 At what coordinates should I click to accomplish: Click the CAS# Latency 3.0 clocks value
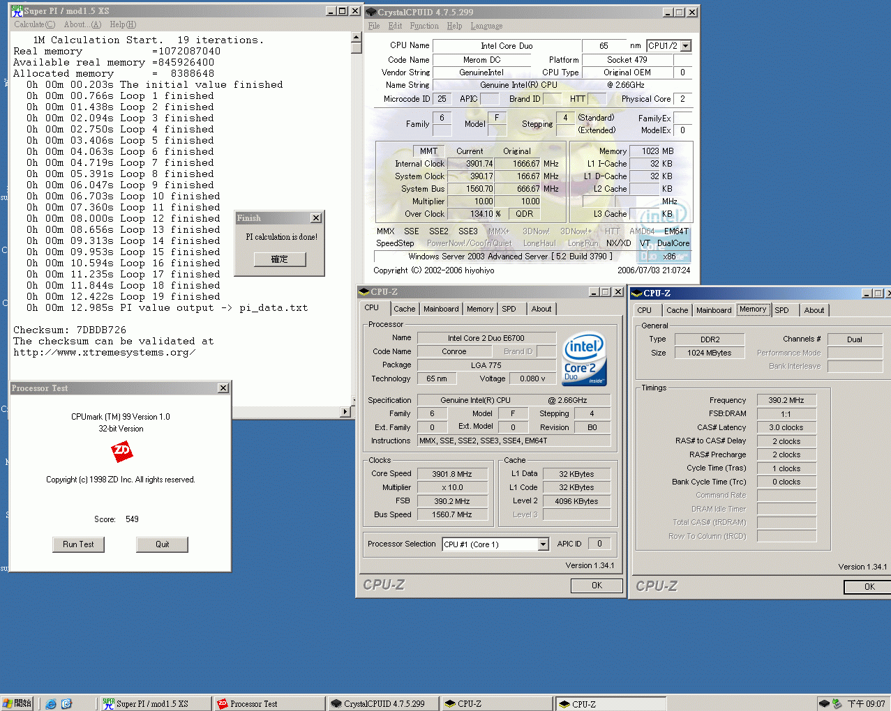[786, 428]
